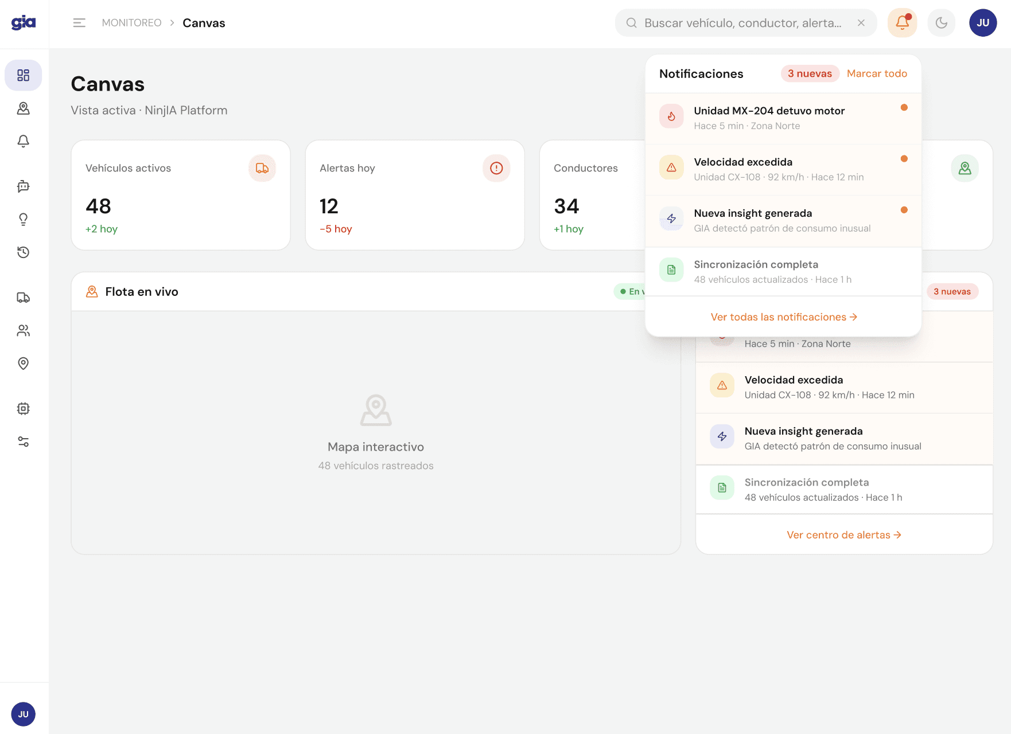Screen dimensions: 1011x734
Task: Open insights lightbulb sidebar icon
Action: (x=24, y=219)
